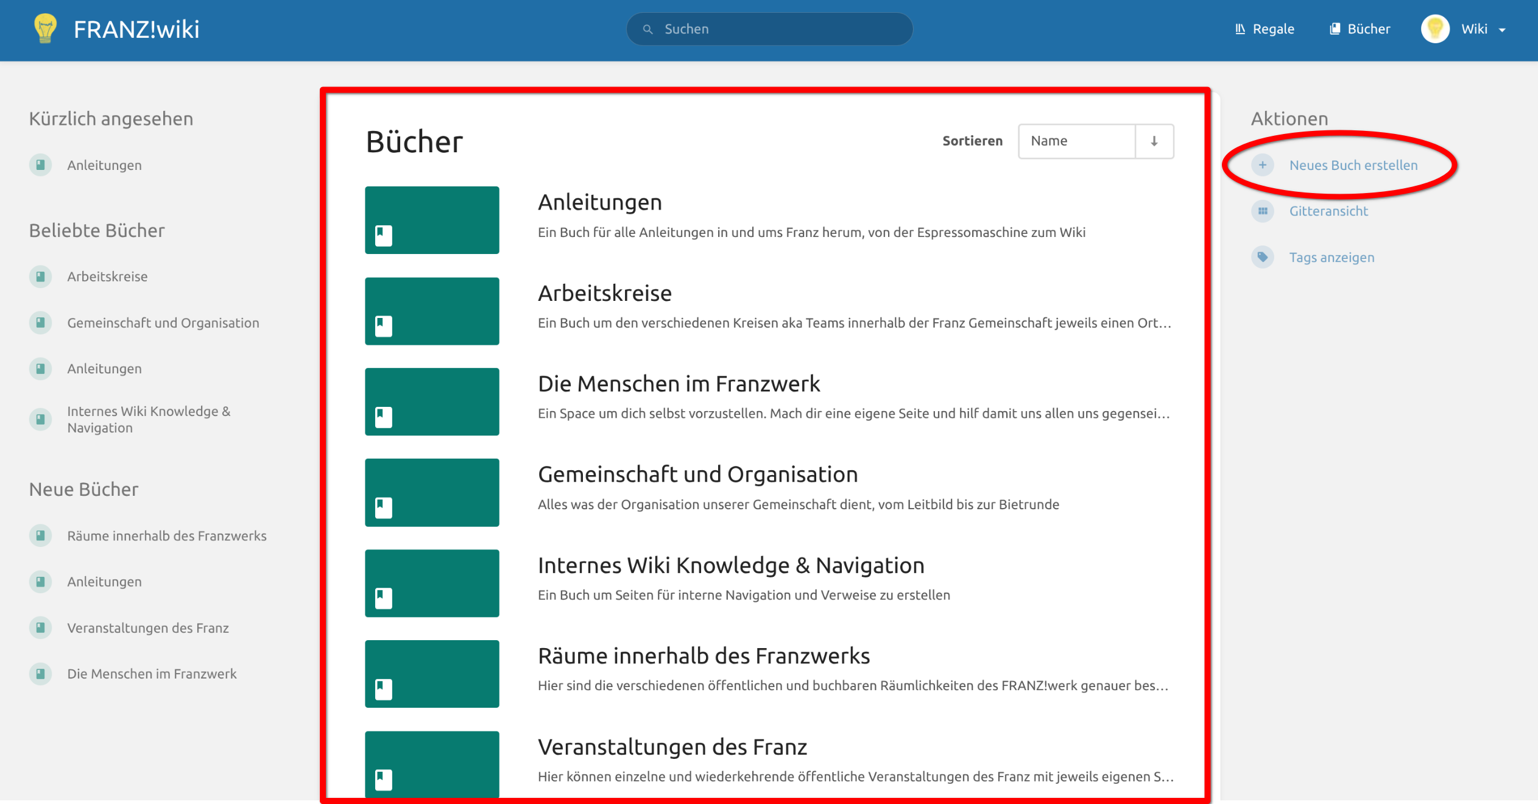Click the green cover of Die Menschen im Franzwerk

pyautogui.click(x=432, y=401)
